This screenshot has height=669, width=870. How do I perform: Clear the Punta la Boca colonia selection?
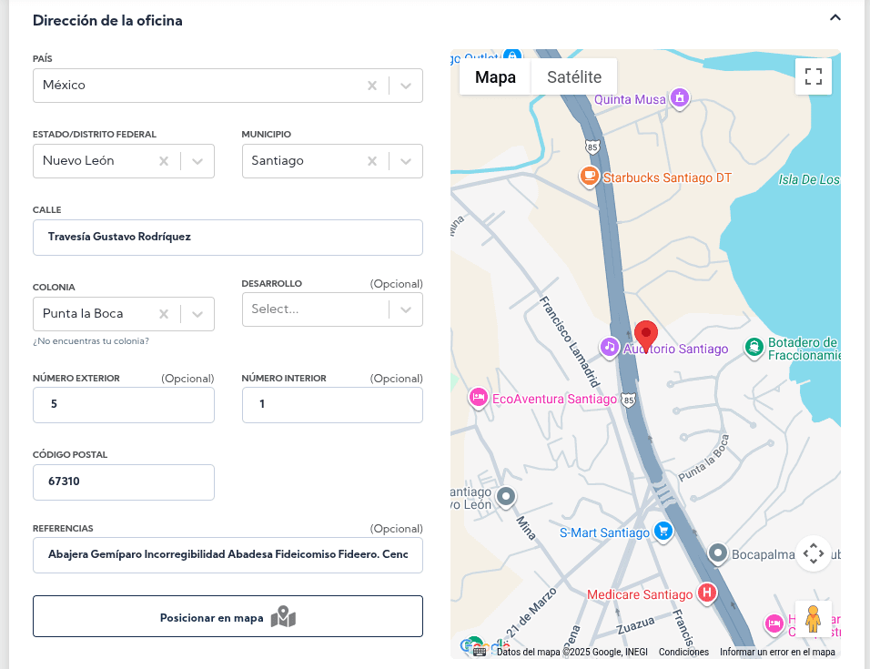point(164,314)
